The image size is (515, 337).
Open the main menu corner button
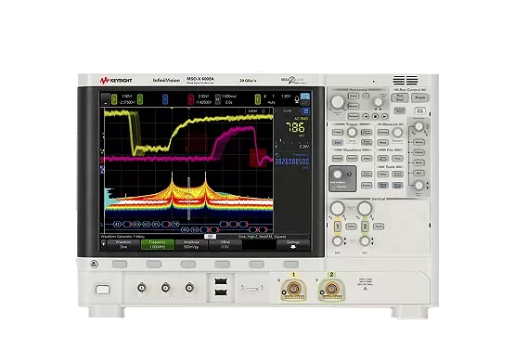click(106, 99)
